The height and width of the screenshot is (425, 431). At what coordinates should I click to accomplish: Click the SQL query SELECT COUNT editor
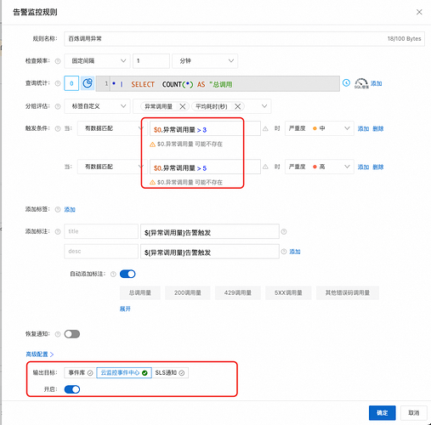pos(218,84)
